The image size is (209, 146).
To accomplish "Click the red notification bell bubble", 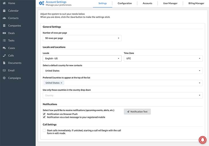I will point(202,140).
